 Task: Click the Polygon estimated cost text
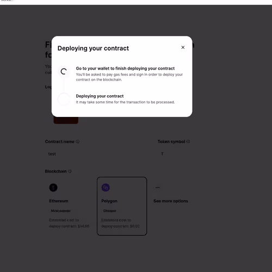click(120, 223)
